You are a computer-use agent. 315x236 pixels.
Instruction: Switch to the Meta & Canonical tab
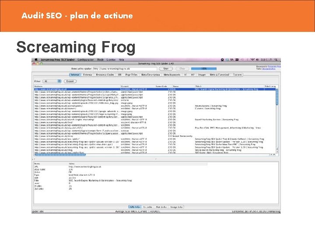(219, 75)
